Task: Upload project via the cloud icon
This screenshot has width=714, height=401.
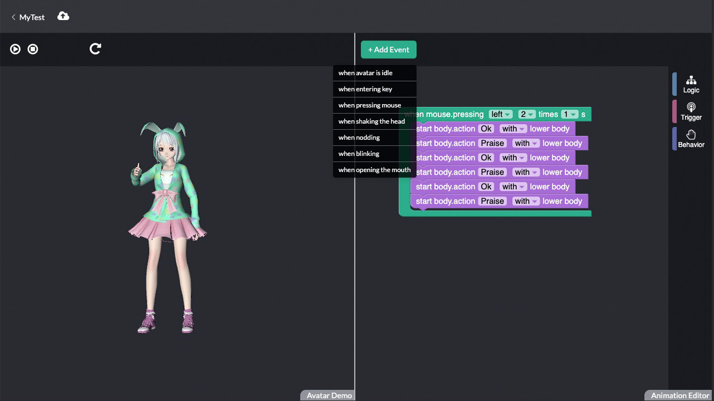Action: [63, 16]
